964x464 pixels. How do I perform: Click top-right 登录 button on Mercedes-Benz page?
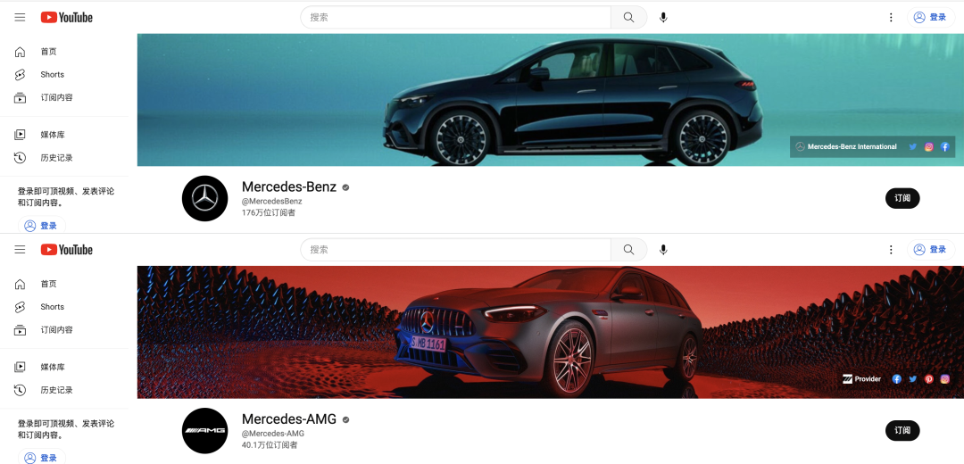click(x=931, y=17)
